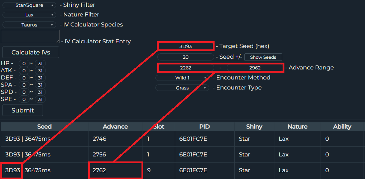Viewport: 365px width, 179px height.
Task: Click the Advance column header
Action: 115,127
